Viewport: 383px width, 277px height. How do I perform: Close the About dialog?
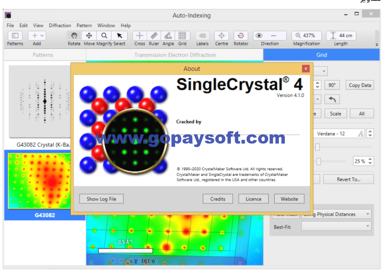point(306,69)
